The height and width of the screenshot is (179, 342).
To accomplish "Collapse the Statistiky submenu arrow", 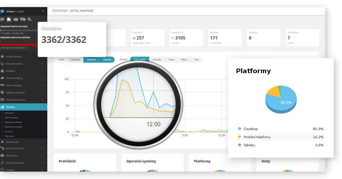I will coord(42,107).
